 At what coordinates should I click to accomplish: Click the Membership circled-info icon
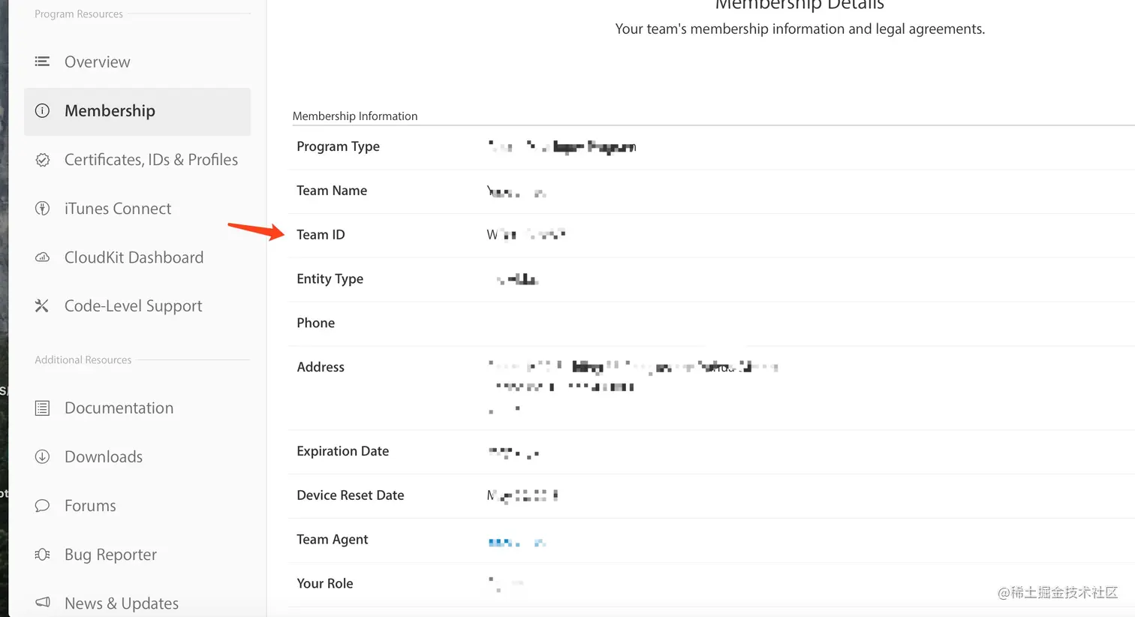44,110
